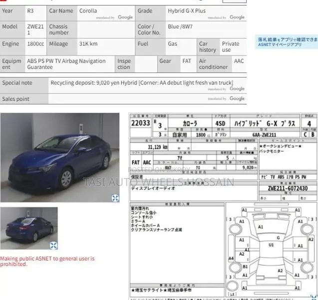
Task: Open the ASNET app banner in Japanese
Action: point(287,42)
